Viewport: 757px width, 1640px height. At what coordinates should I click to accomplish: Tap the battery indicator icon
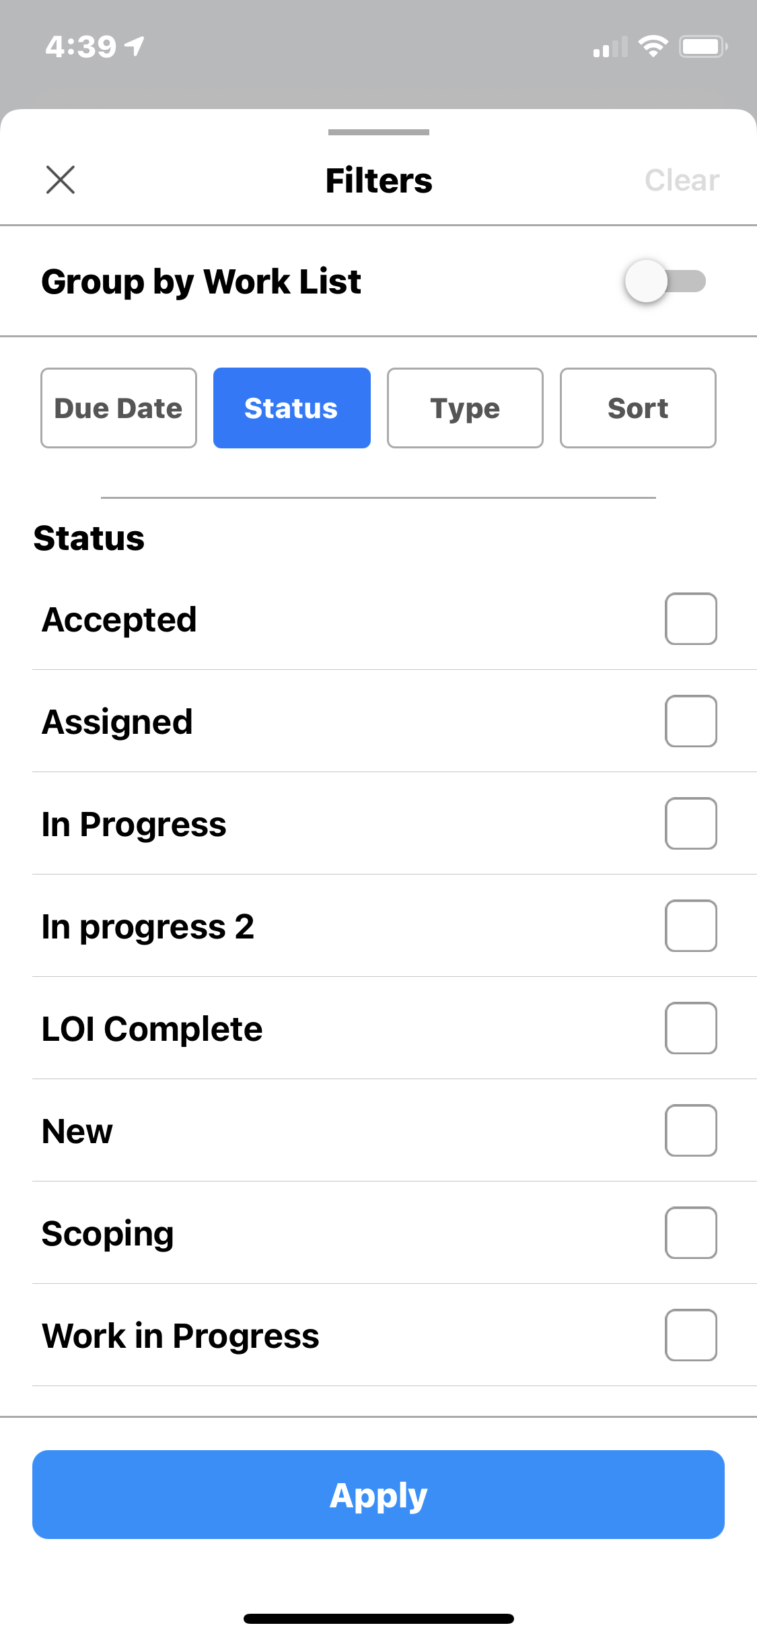tap(702, 46)
